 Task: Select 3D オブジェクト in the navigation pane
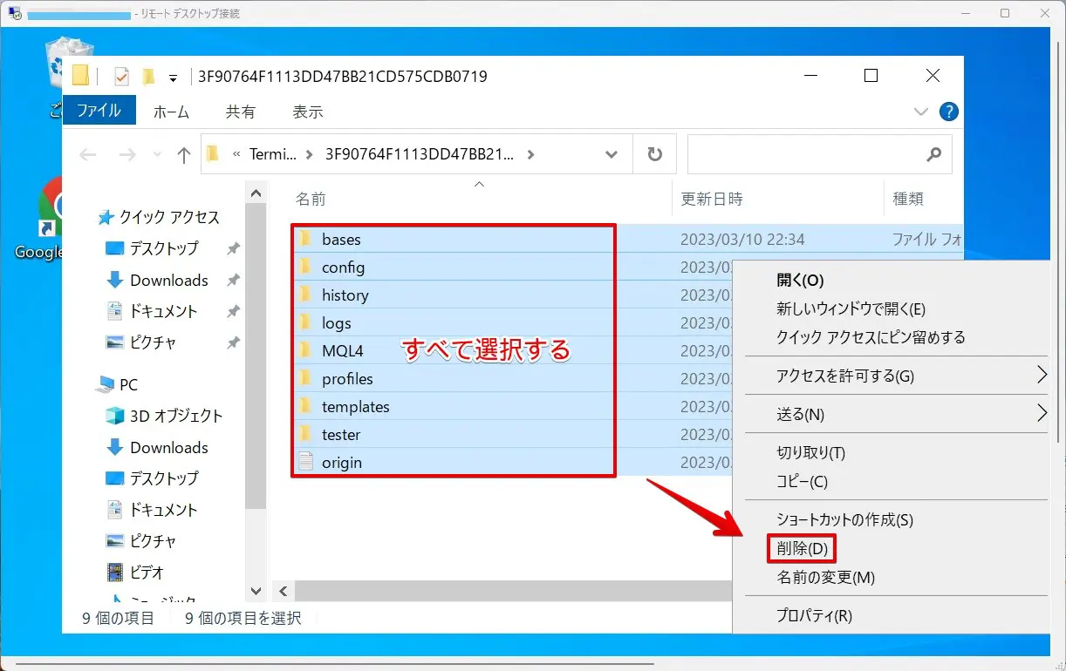pyautogui.click(x=175, y=416)
